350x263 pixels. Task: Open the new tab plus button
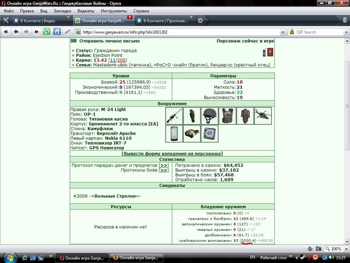200,21
